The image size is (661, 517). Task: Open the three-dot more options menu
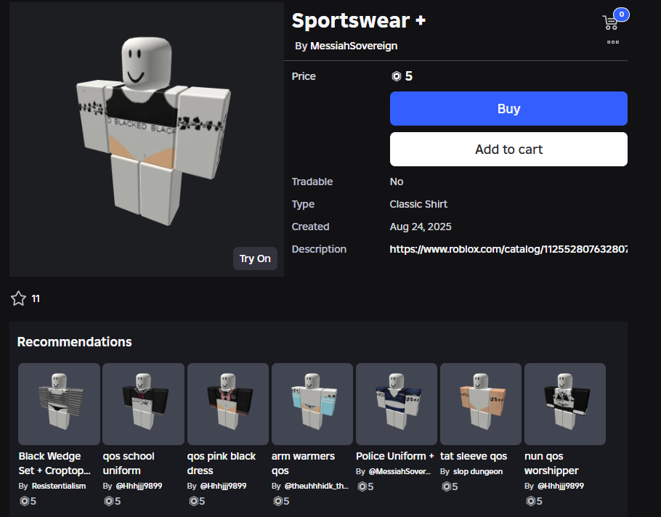[x=613, y=42]
